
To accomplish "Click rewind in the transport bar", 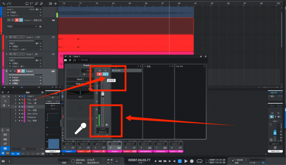I will [x=160, y=161].
